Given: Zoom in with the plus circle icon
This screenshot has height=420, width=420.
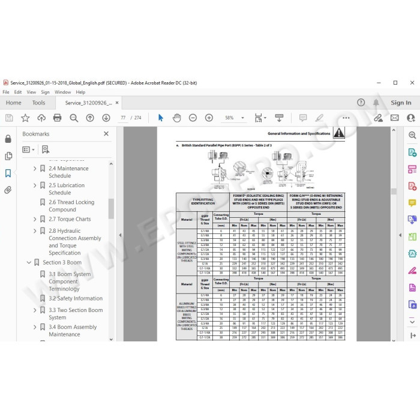Looking at the screenshot, I should (x=209, y=118).
